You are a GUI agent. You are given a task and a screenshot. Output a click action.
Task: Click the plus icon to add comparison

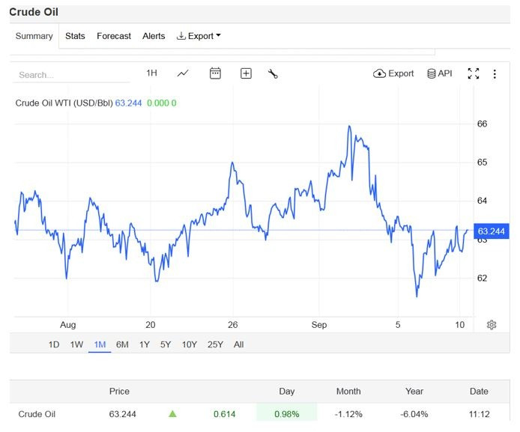click(x=246, y=73)
